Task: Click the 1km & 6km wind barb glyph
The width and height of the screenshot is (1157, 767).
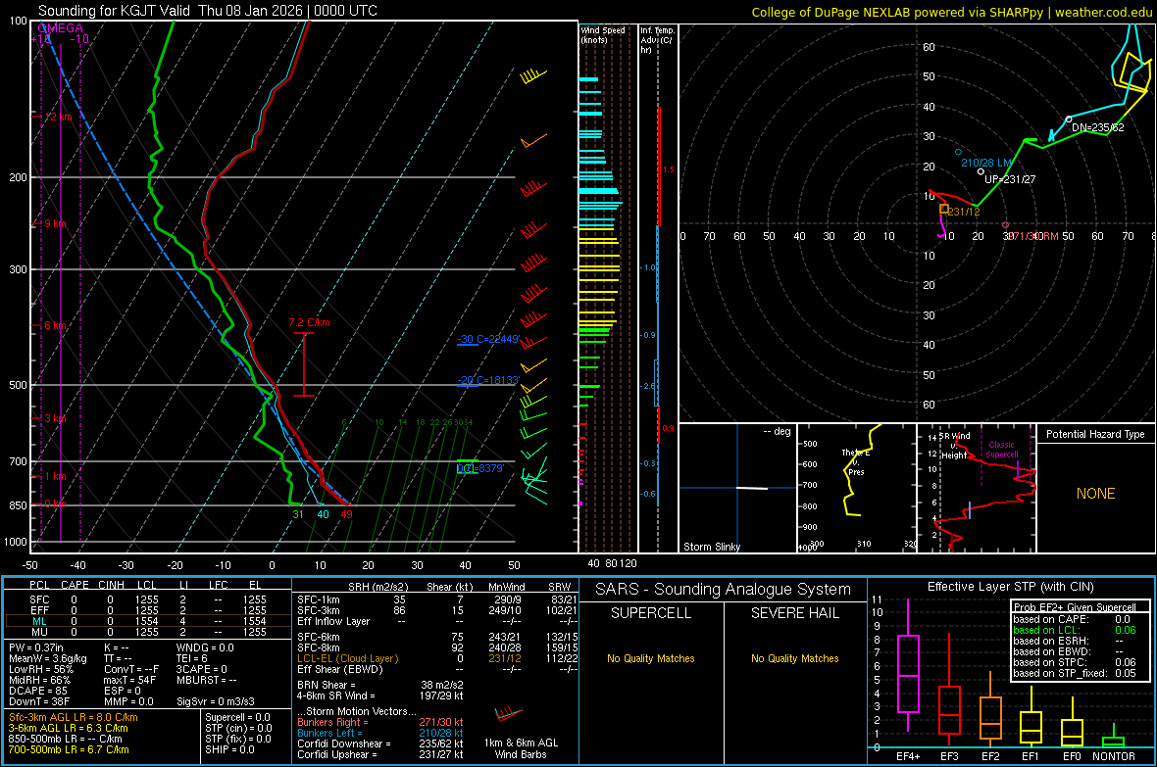Action: (x=508, y=715)
